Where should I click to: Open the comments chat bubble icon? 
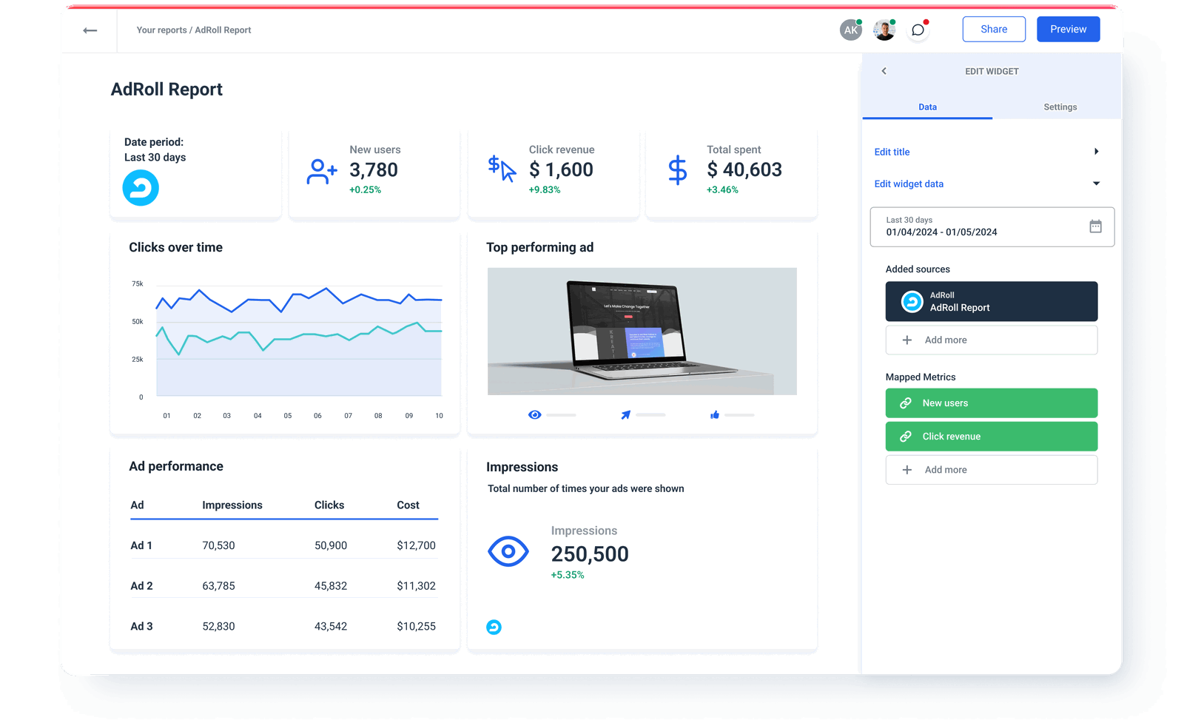tap(918, 29)
